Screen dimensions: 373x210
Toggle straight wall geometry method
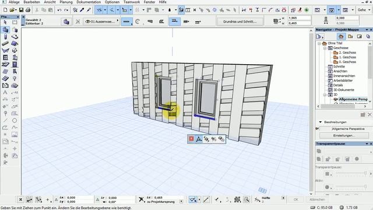point(127,22)
